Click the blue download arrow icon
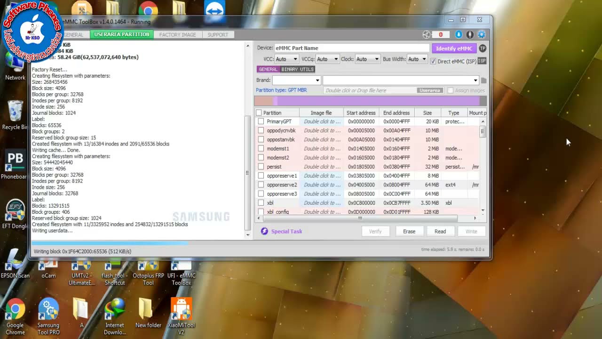This screenshot has height=339, width=602. 459,34
